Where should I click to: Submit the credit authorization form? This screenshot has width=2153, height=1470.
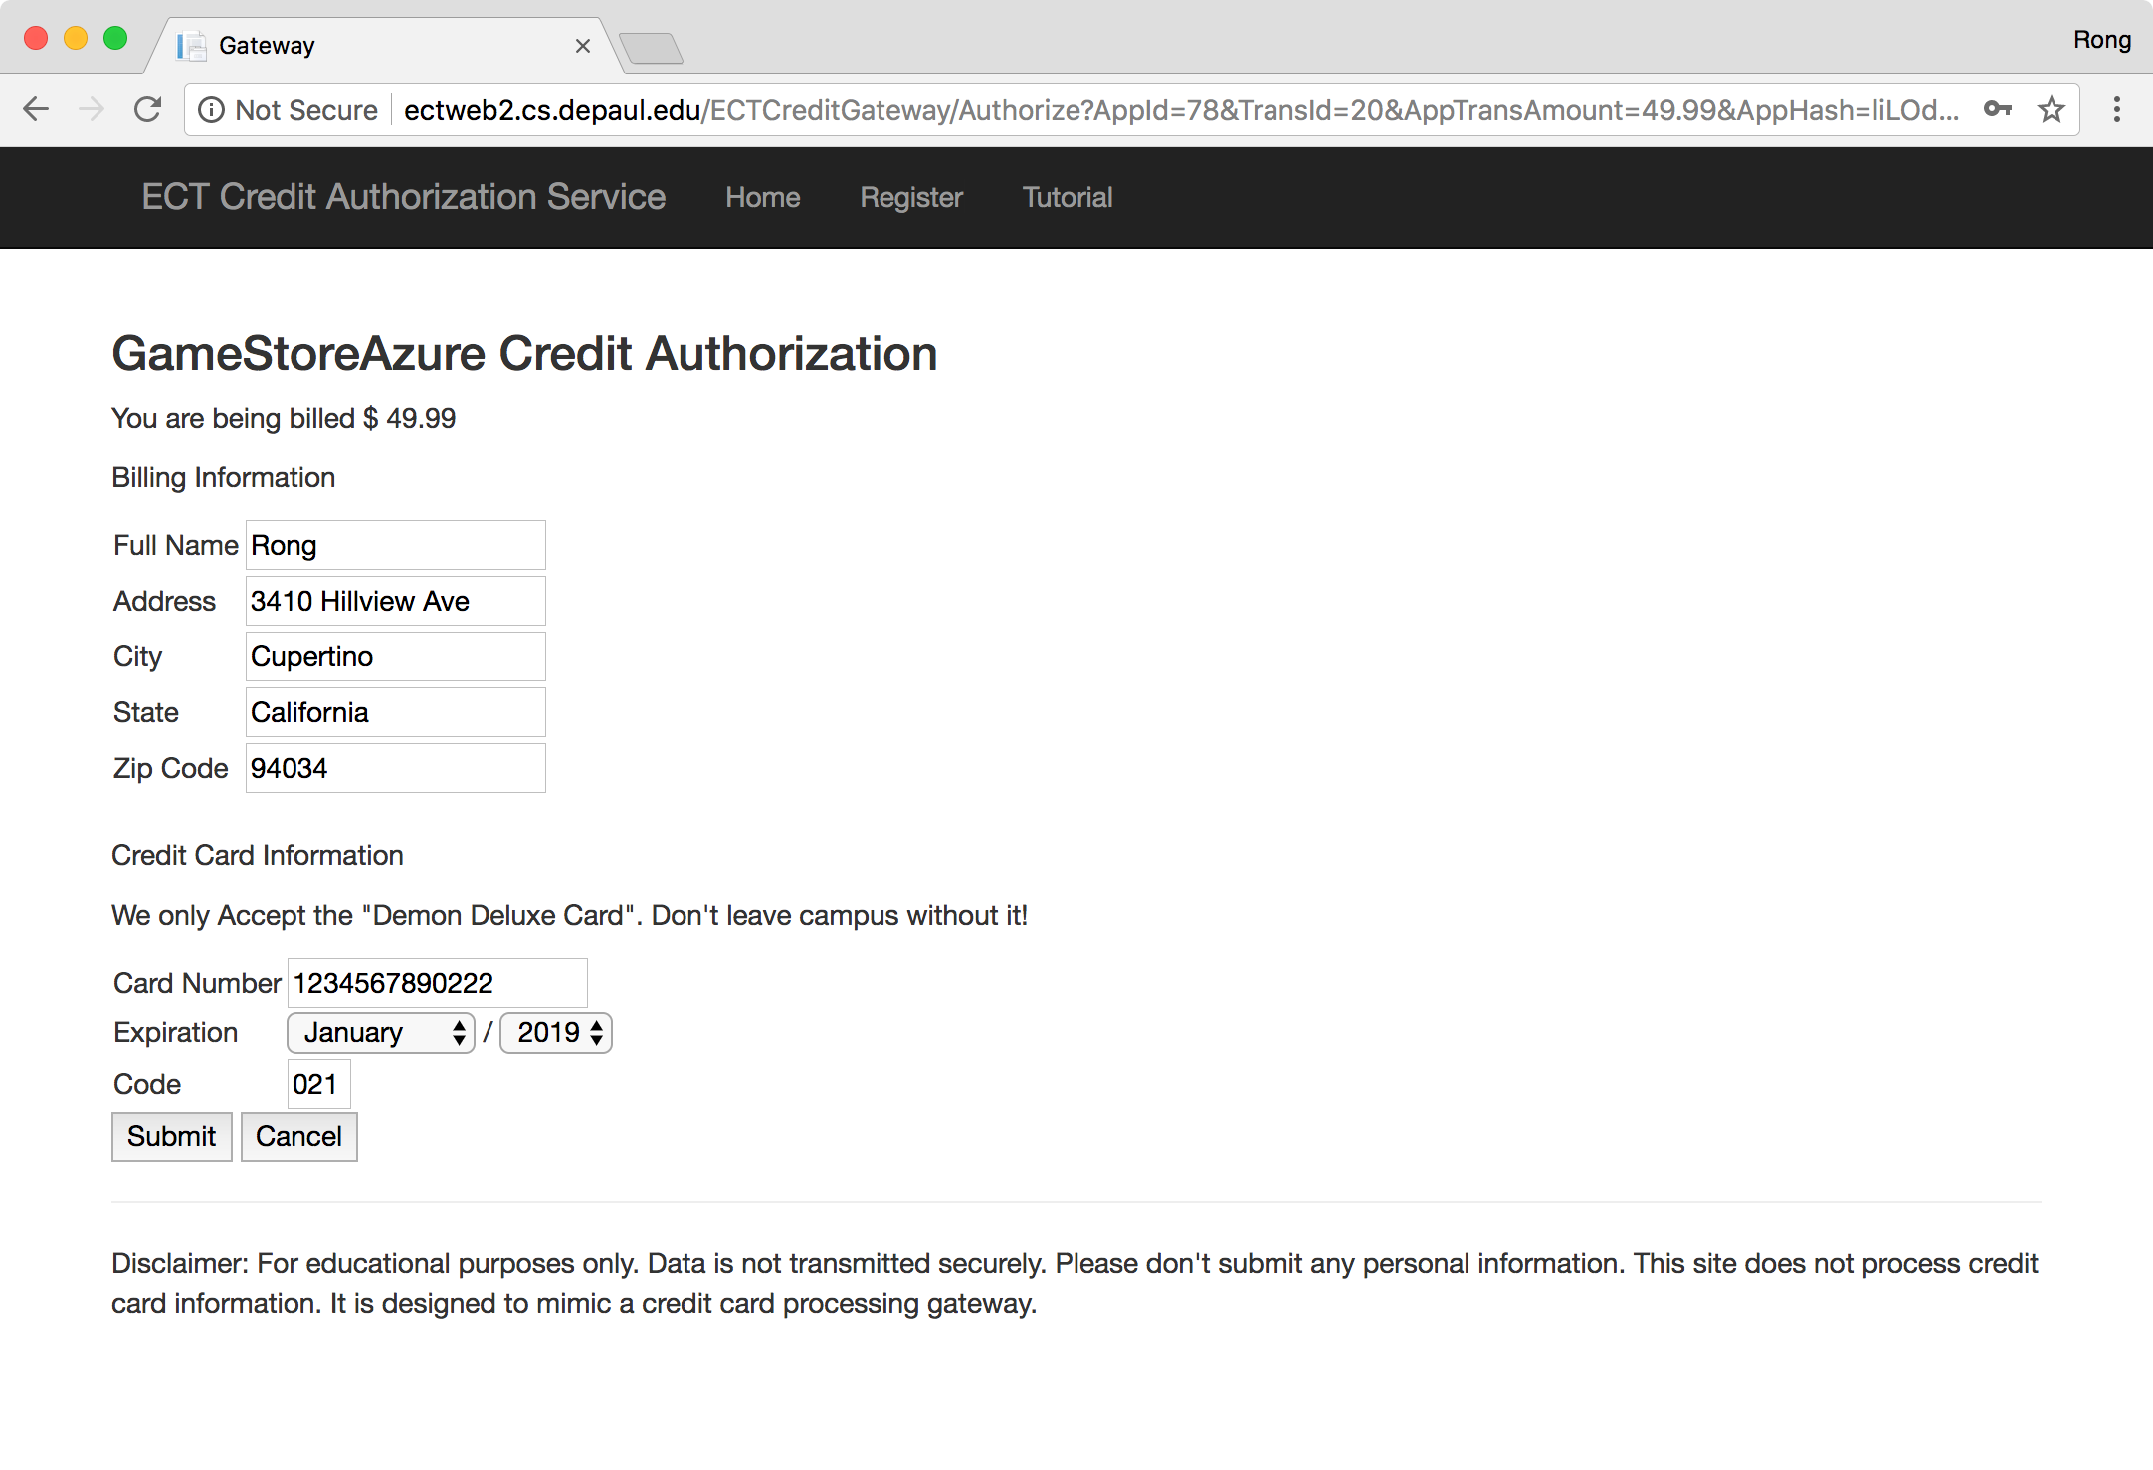point(172,1136)
